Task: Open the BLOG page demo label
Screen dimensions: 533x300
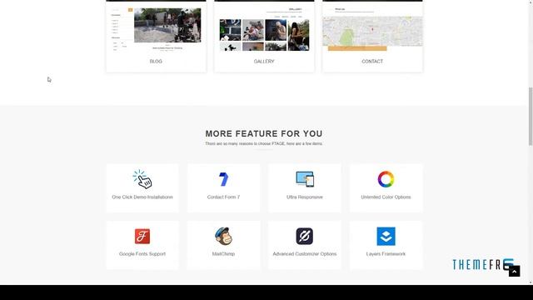Action: (x=156, y=61)
